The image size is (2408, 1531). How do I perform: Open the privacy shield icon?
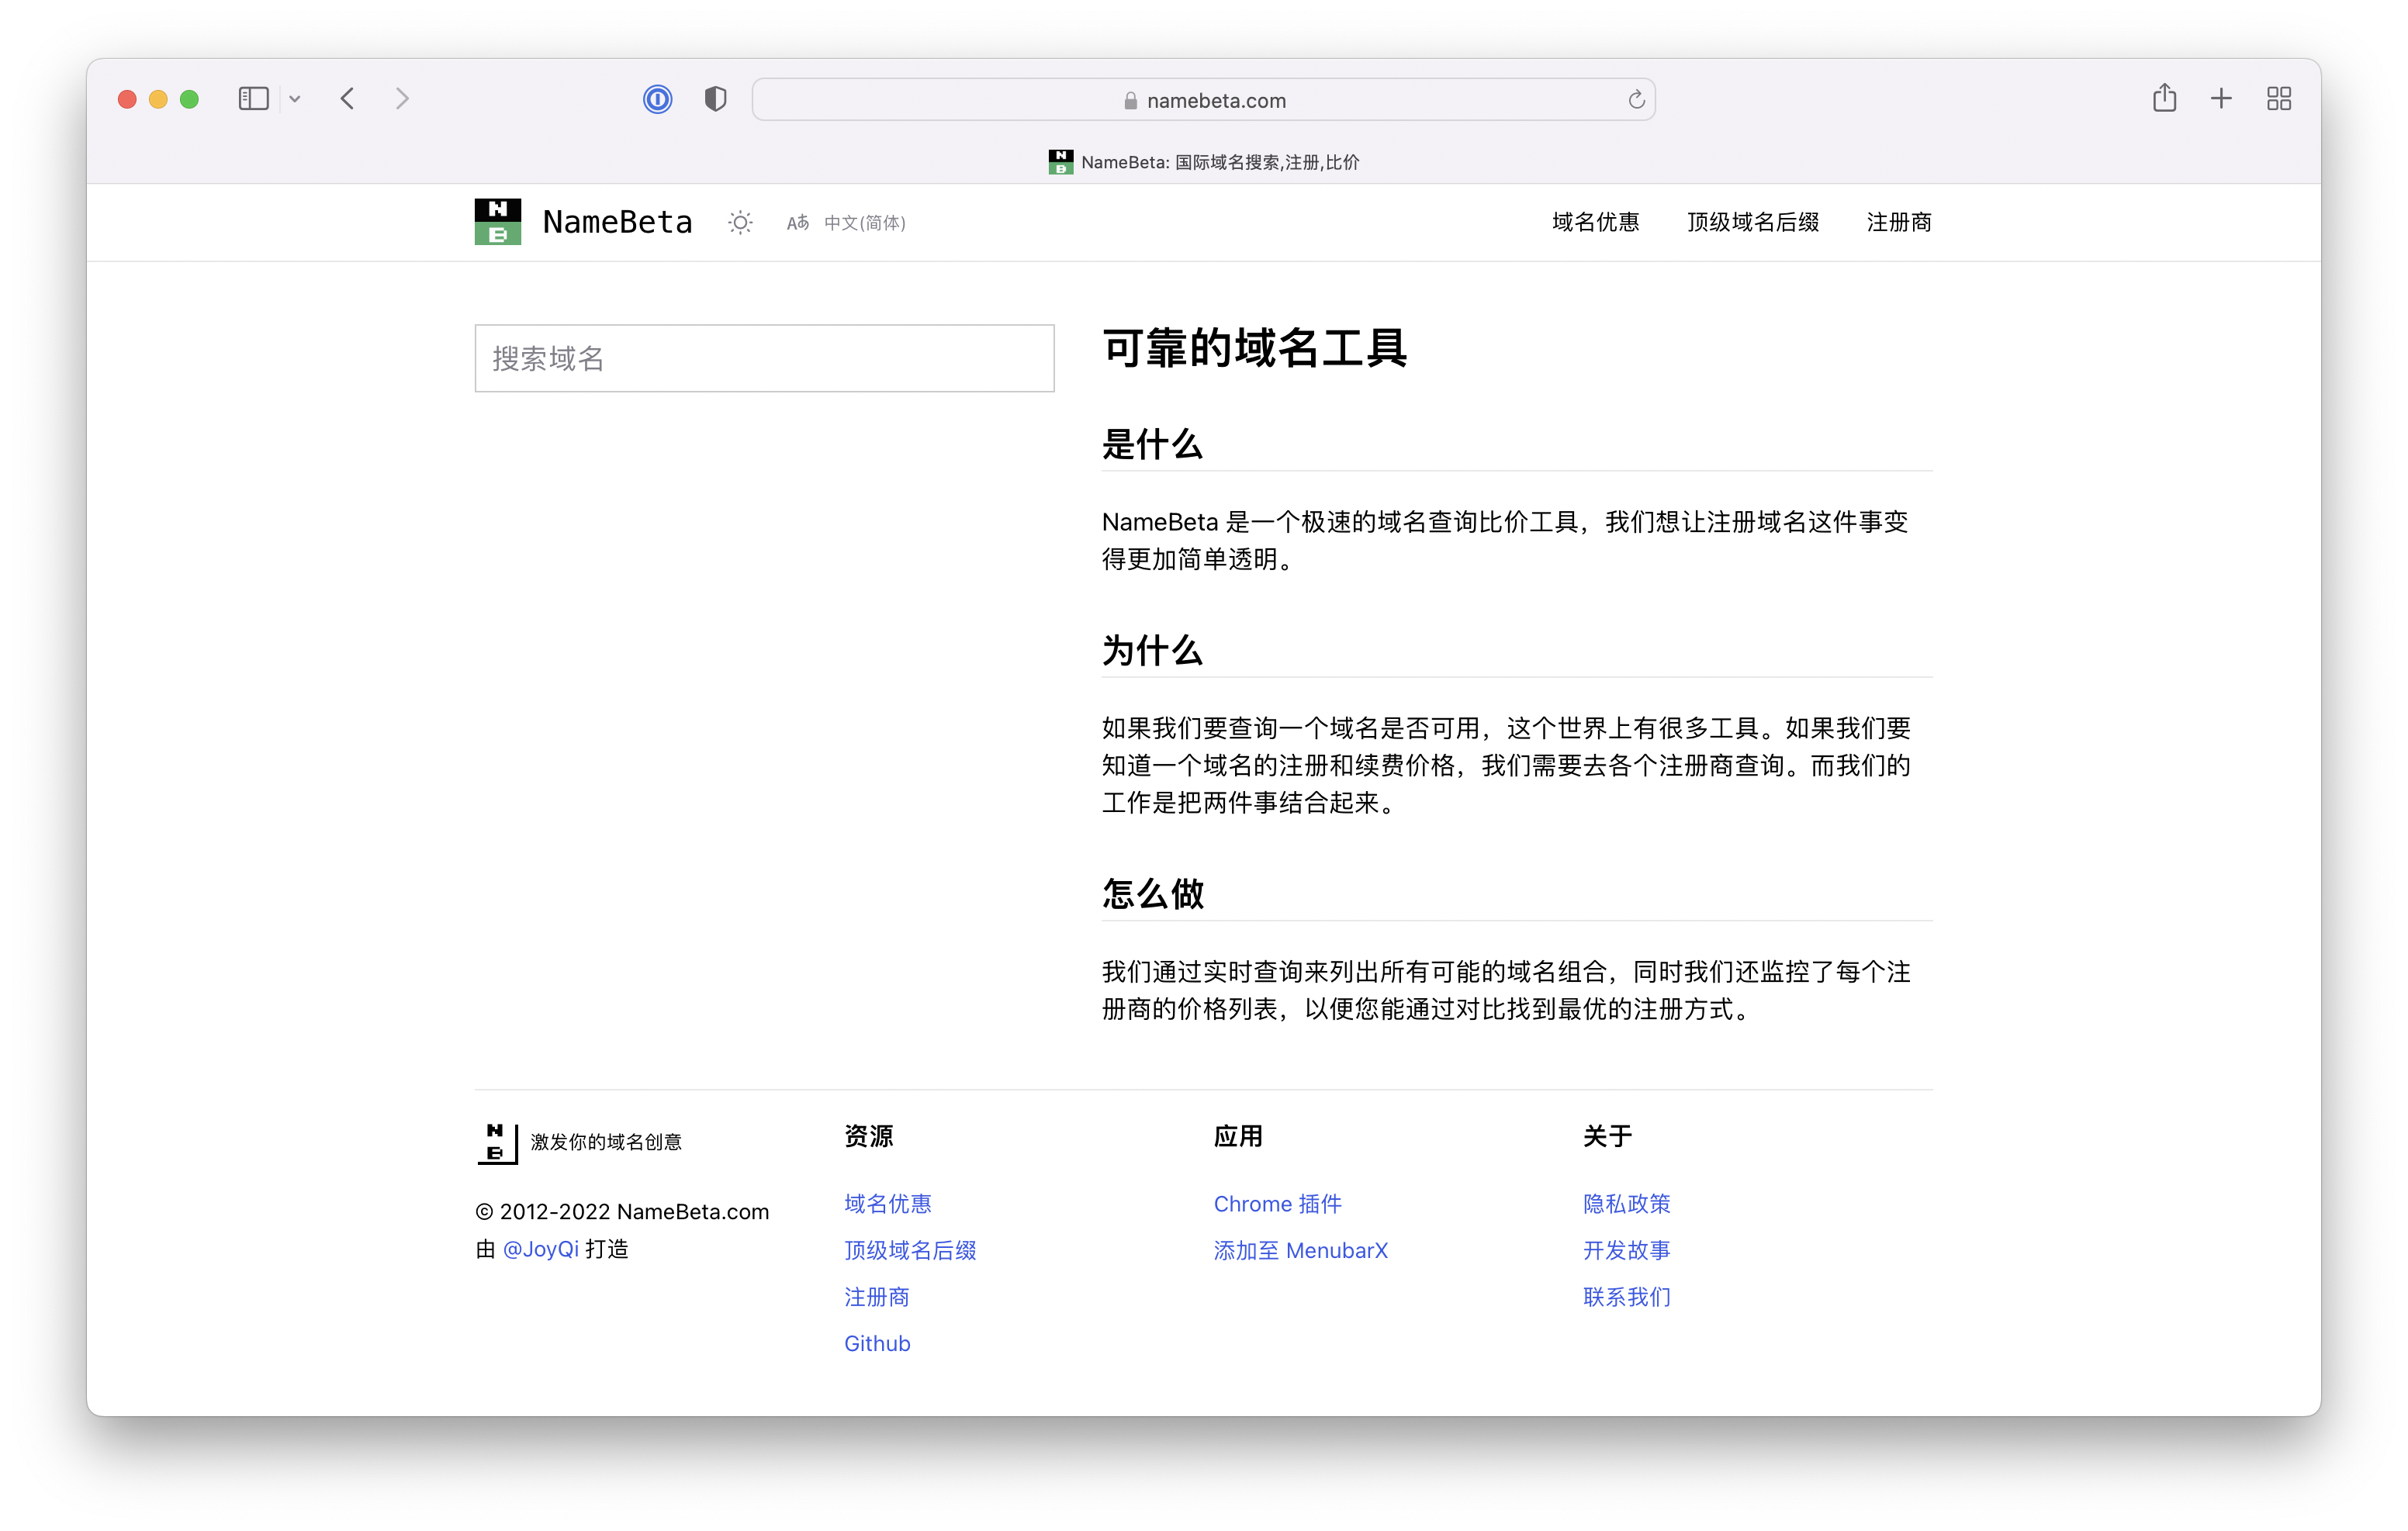[715, 99]
